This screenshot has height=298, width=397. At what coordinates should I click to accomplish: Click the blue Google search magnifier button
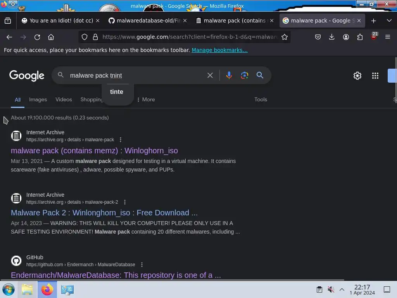(x=260, y=75)
